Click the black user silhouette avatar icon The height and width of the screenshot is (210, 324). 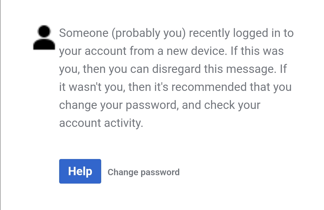coord(44,38)
